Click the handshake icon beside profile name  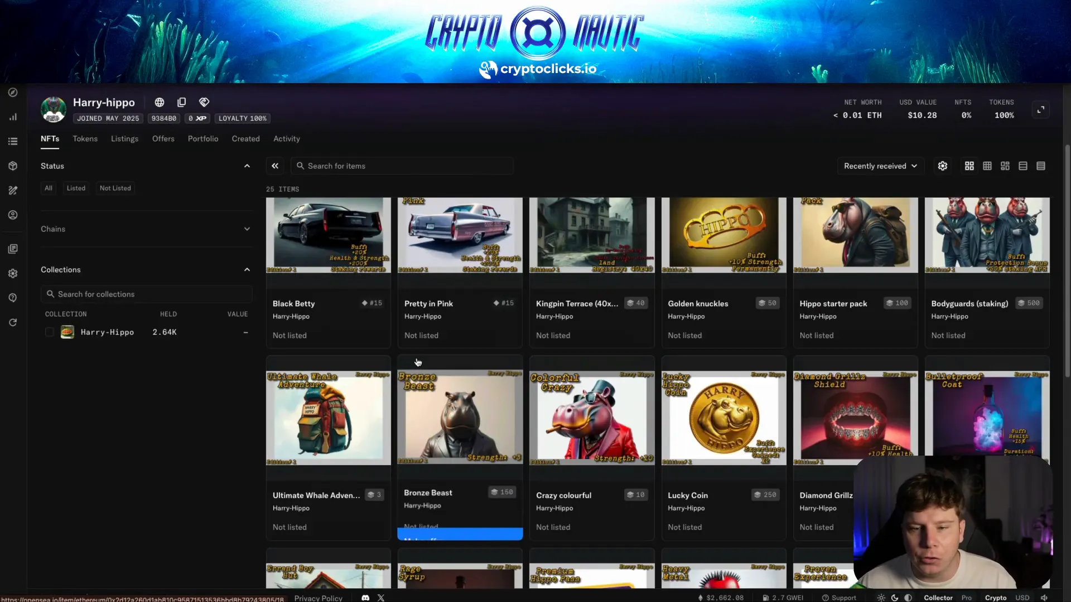coord(204,103)
